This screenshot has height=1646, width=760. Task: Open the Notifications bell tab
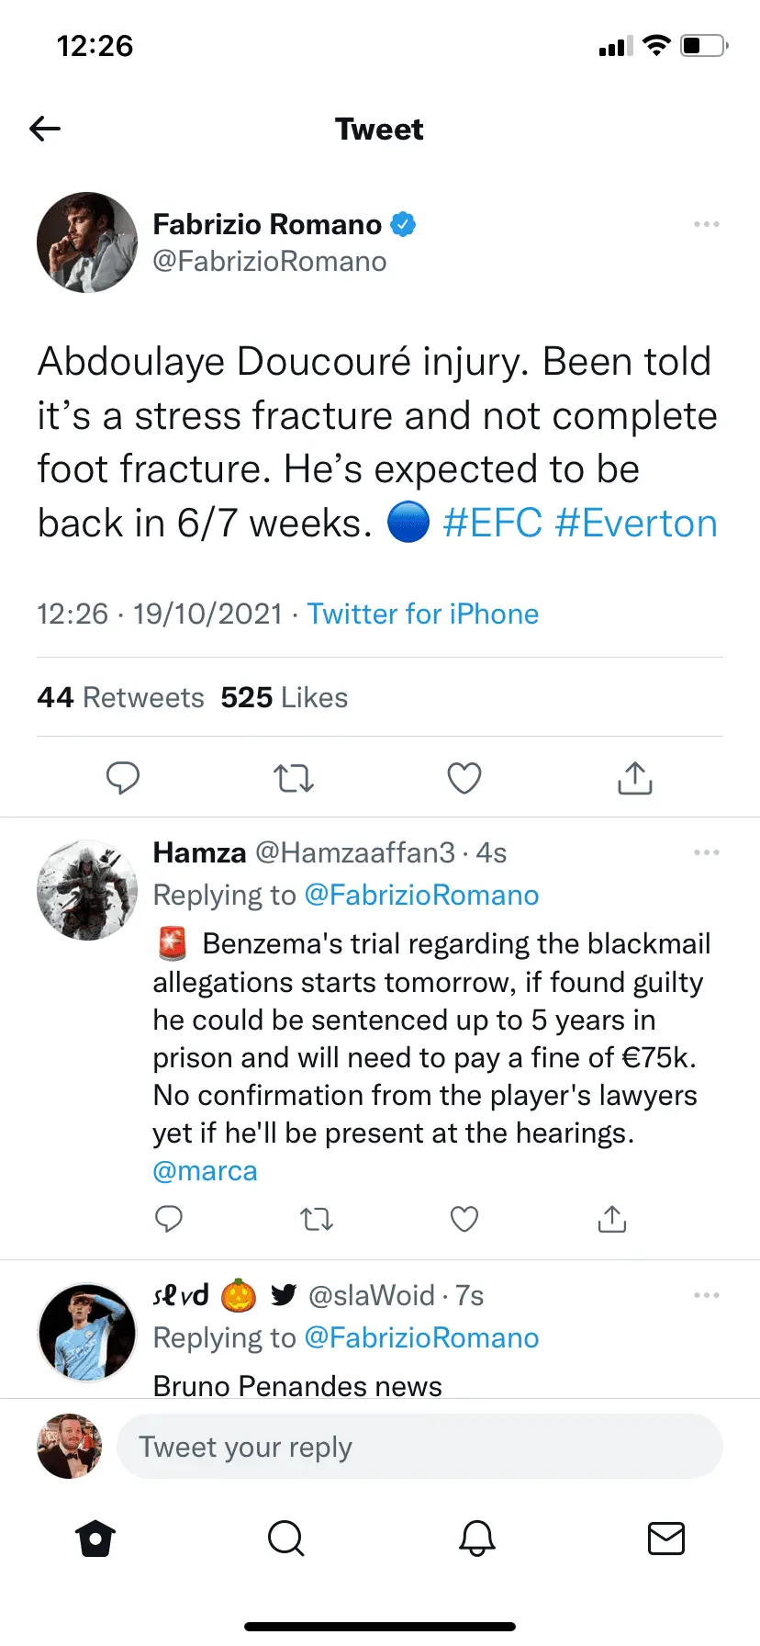tap(477, 1538)
